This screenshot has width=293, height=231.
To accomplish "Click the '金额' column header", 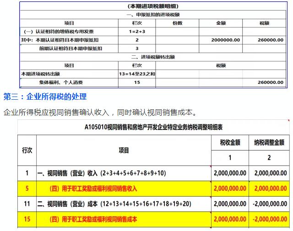I will (221, 23).
